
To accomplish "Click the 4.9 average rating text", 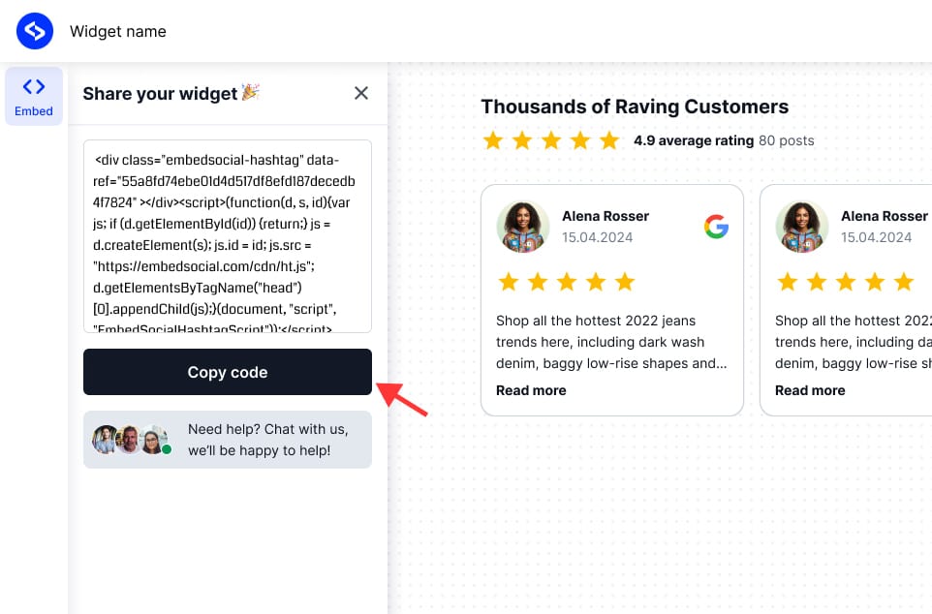I will pyautogui.click(x=694, y=140).
